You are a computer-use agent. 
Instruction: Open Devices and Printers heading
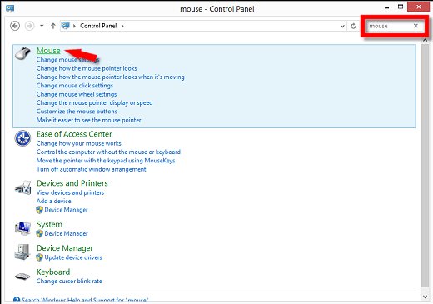click(x=72, y=183)
